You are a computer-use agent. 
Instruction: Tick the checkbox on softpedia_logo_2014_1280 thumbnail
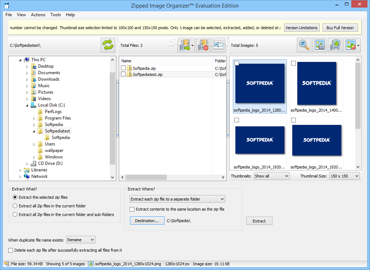click(237, 63)
